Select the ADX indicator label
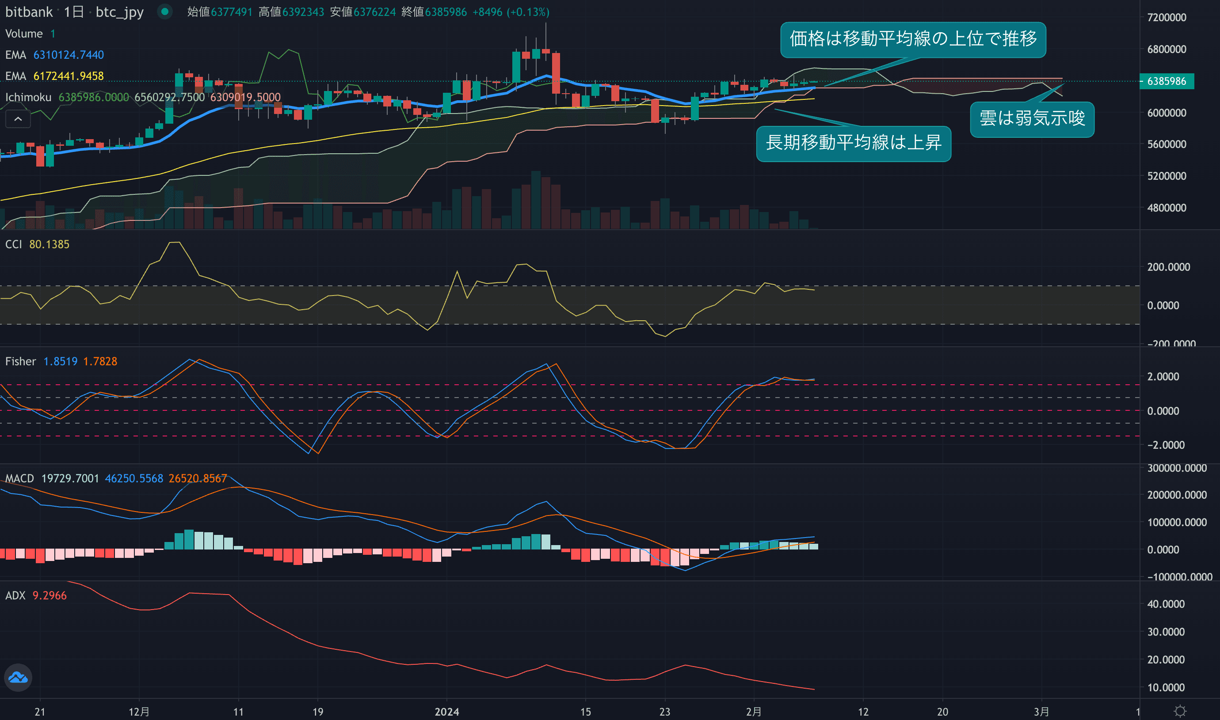This screenshot has height=720, width=1220. point(15,595)
